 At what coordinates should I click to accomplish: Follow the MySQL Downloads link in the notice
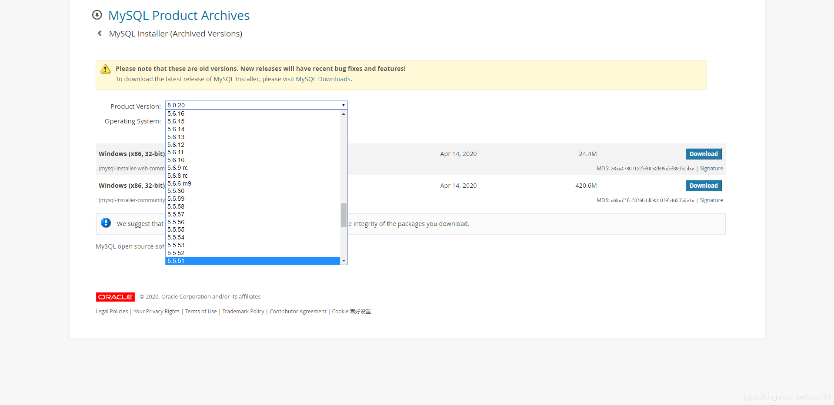click(323, 79)
